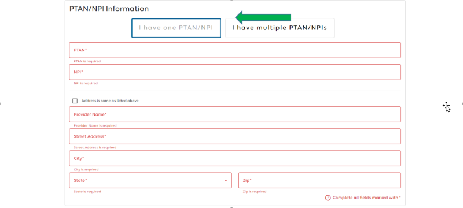The width and height of the screenshot is (463, 208).
Task: Click the "PTAN/NPI Information" heading
Action: [x=109, y=9]
